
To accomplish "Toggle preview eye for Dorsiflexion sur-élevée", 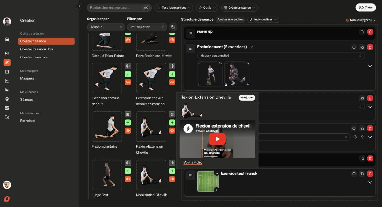I will point(172,40).
